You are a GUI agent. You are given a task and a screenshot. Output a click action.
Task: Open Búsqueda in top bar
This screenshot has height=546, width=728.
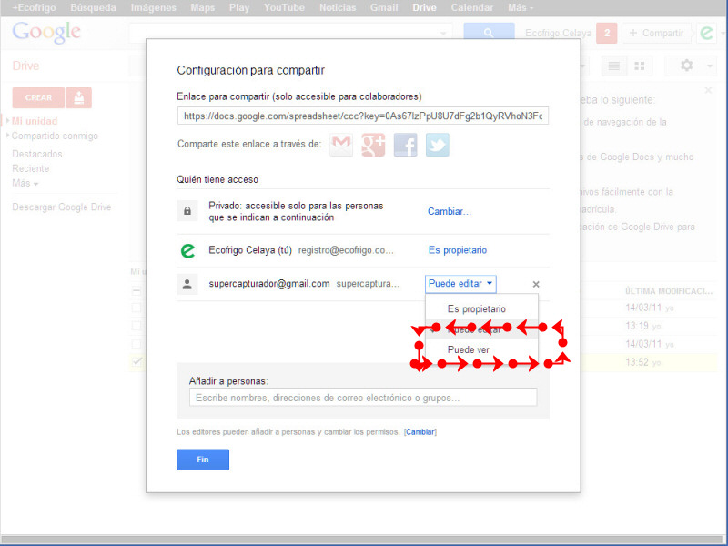(x=94, y=8)
